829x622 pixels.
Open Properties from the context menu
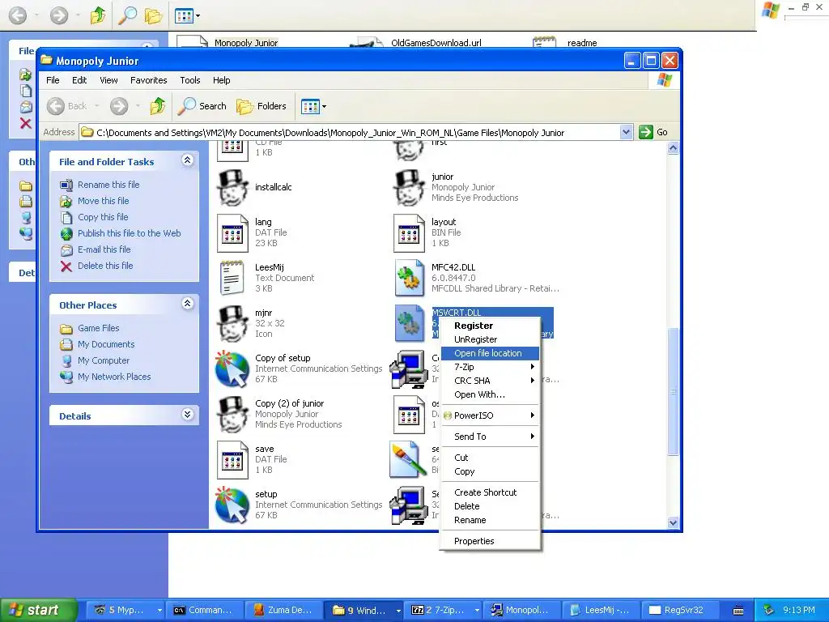[490, 541]
